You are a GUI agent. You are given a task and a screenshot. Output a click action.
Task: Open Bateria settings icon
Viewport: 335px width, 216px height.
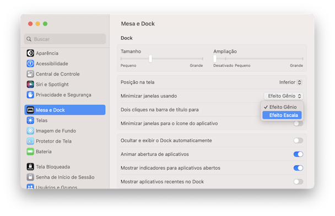point(30,151)
